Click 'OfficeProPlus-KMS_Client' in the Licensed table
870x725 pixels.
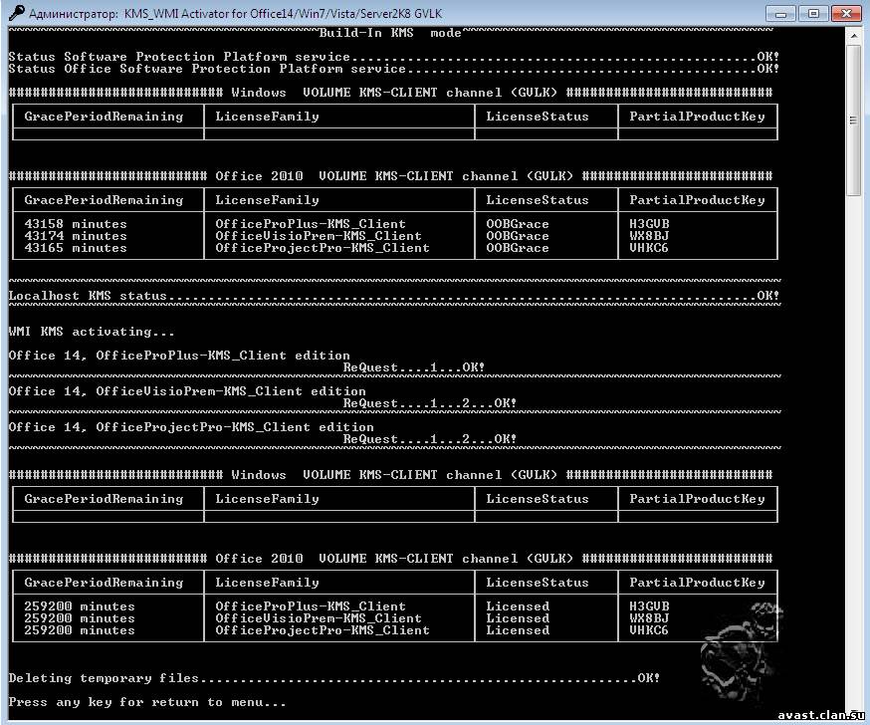[x=311, y=606]
